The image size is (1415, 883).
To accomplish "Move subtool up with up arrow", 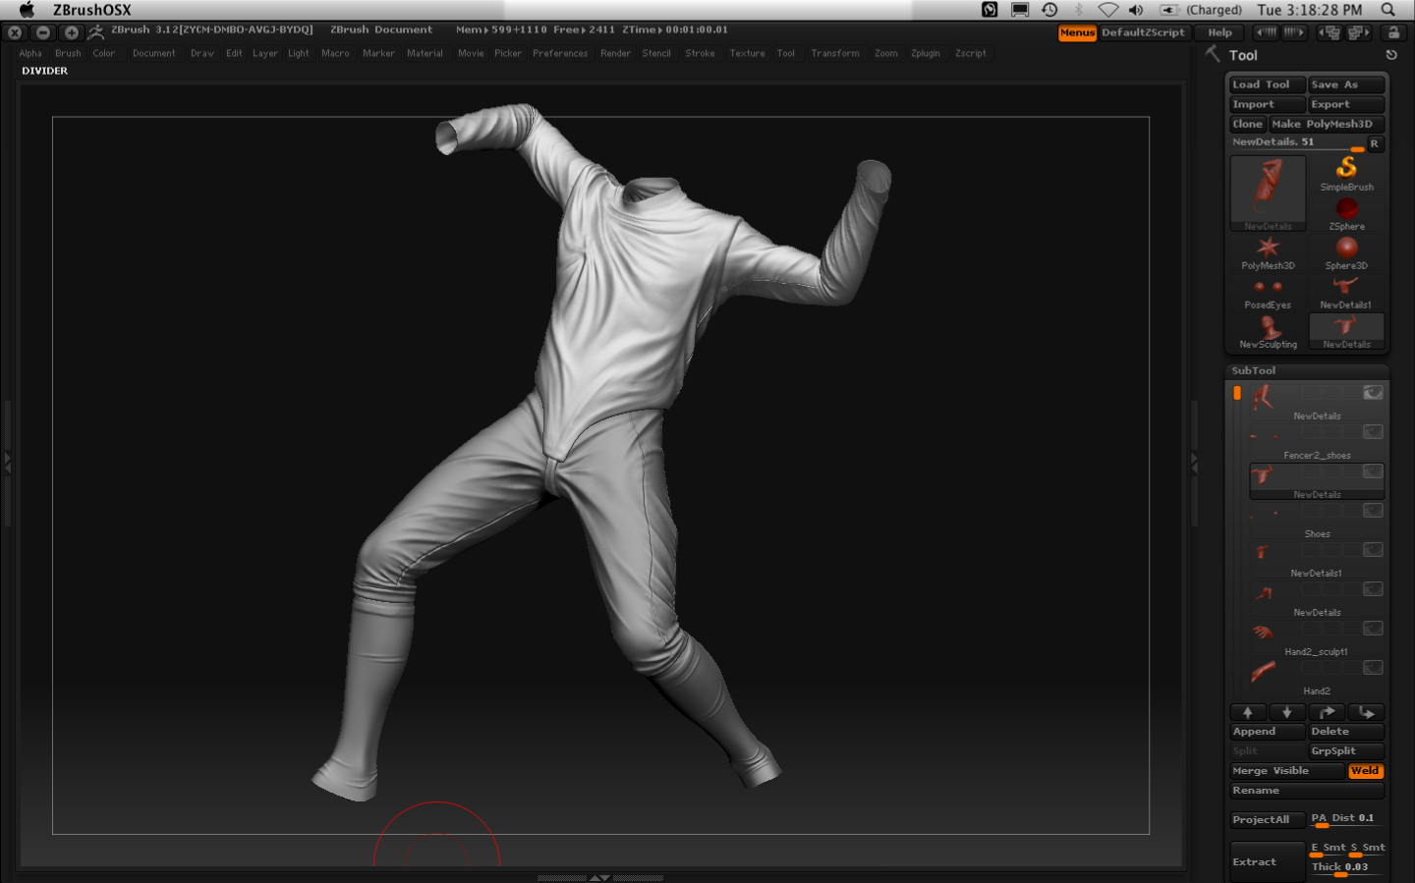I will pyautogui.click(x=1248, y=712).
